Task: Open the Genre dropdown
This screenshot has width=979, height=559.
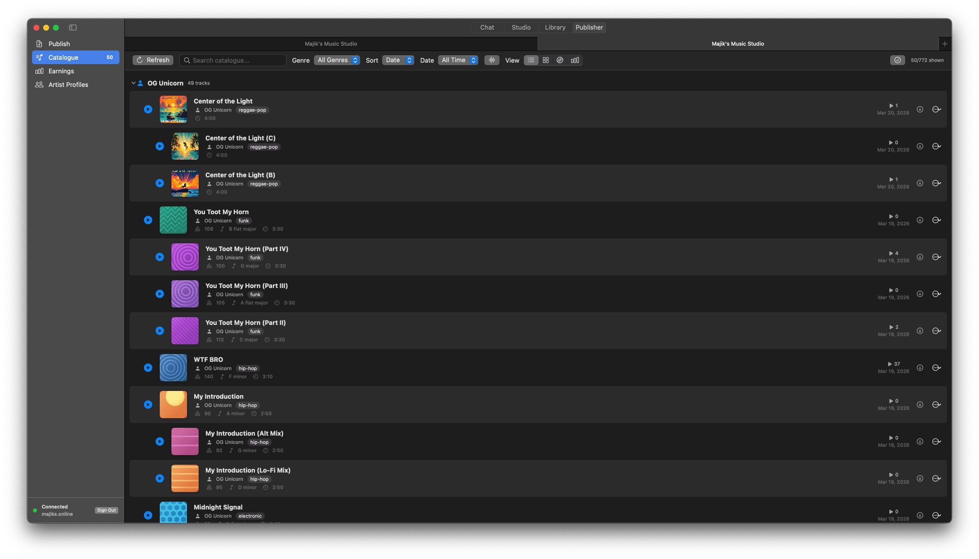Action: (x=337, y=60)
